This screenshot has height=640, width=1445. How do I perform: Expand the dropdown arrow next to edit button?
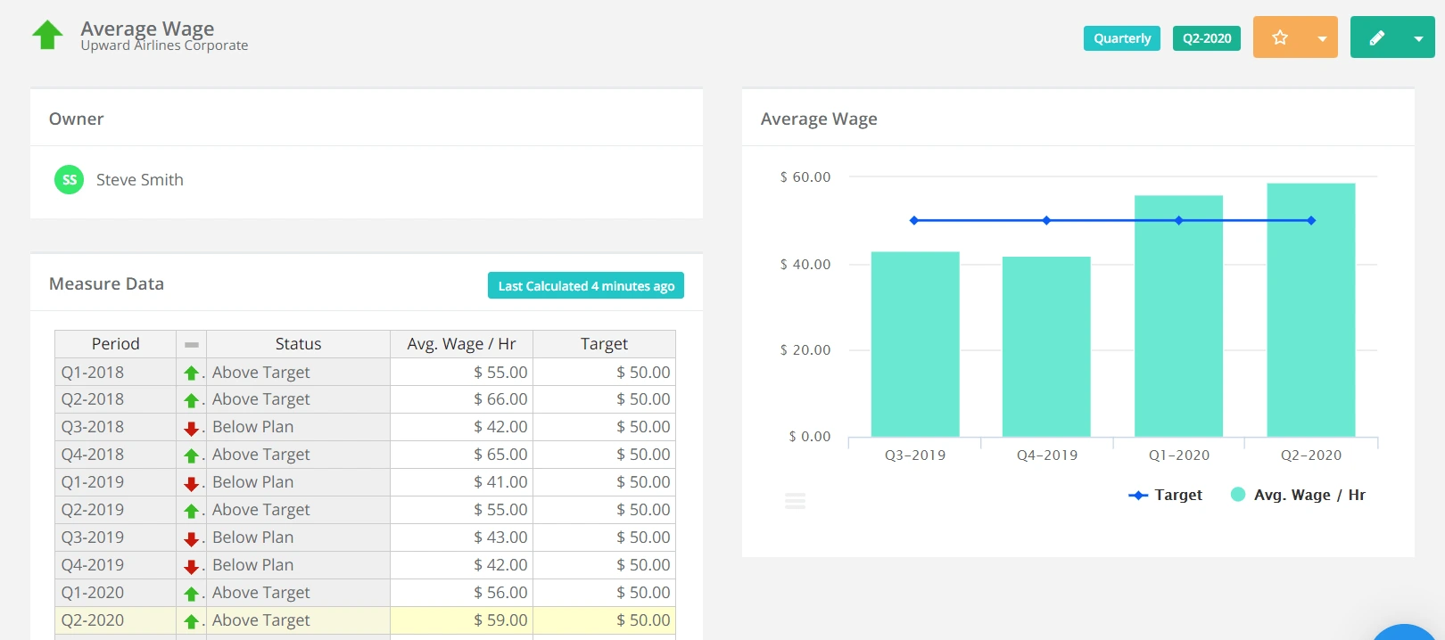[1418, 38]
